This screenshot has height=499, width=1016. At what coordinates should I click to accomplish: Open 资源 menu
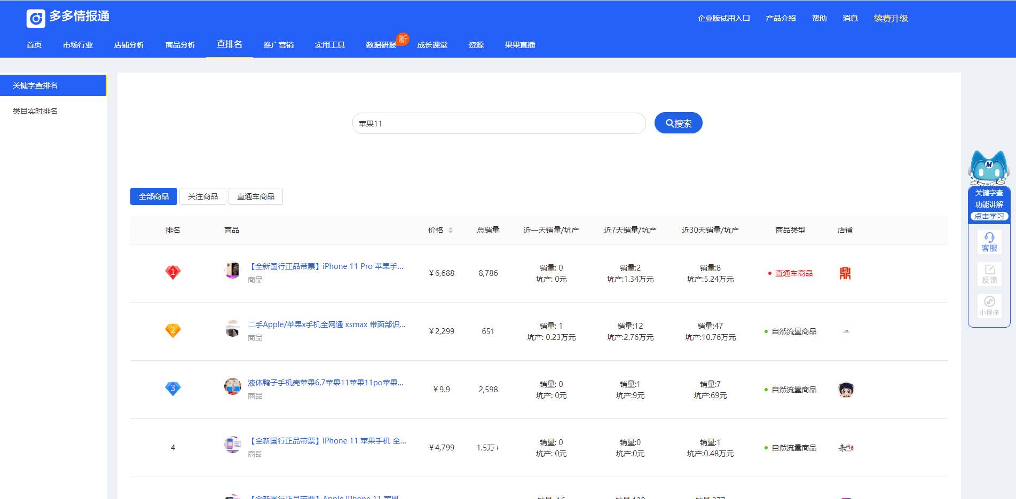pos(476,45)
